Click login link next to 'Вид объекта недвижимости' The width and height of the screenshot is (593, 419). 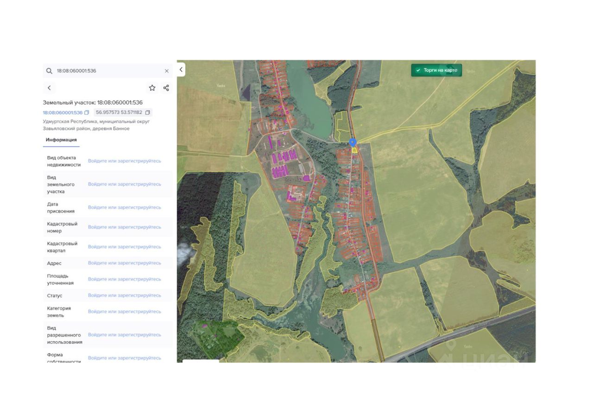click(x=125, y=161)
